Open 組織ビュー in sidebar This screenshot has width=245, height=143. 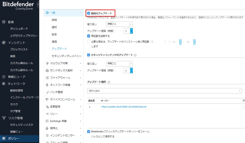click(17, 132)
